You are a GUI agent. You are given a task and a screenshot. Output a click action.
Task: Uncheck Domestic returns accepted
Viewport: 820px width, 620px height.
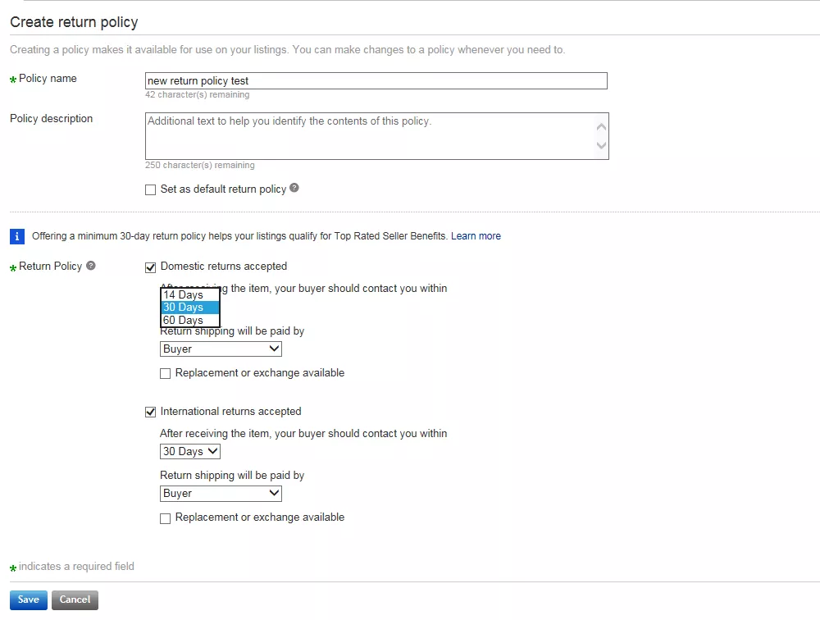[x=150, y=267]
